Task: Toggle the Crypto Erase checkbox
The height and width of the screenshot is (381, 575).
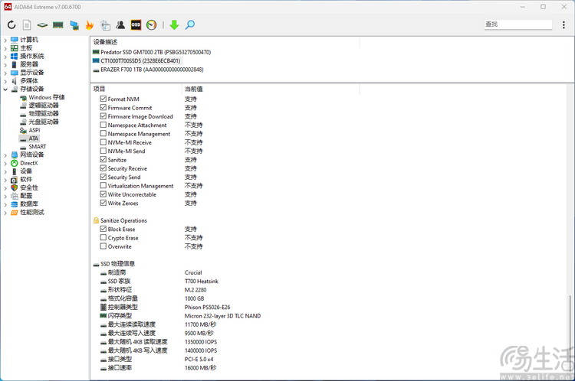Action: 103,237
